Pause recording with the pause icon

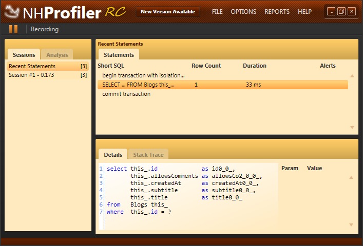coord(13,29)
